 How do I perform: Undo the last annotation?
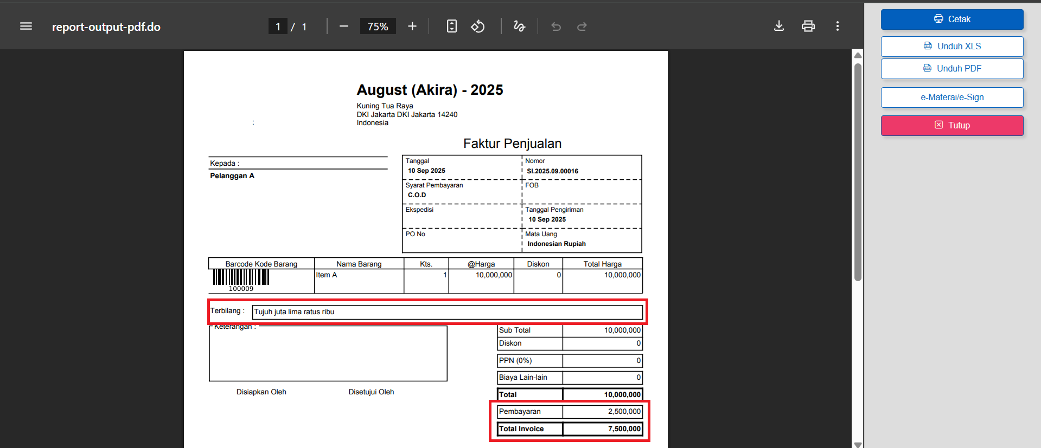[x=556, y=27]
